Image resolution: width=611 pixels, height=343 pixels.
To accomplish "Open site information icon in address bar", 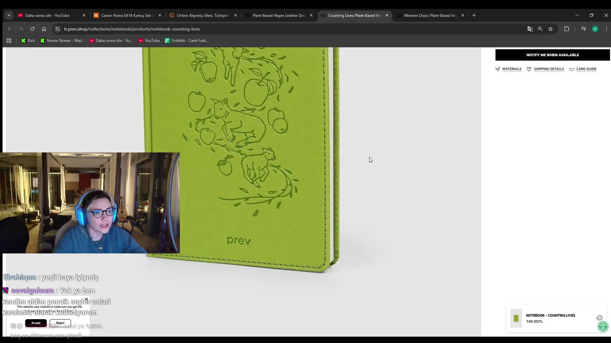I will (x=57, y=29).
